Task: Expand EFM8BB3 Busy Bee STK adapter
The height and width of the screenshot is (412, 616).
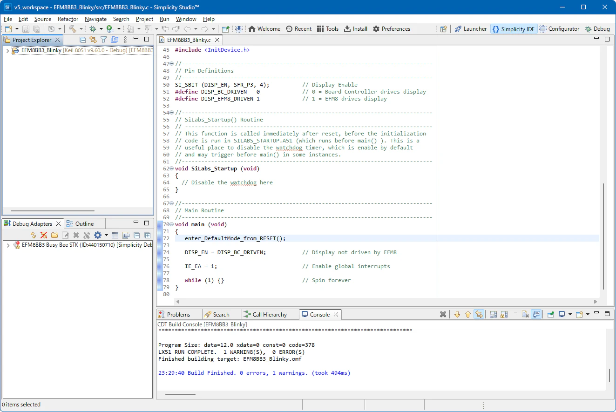Action: (8, 245)
